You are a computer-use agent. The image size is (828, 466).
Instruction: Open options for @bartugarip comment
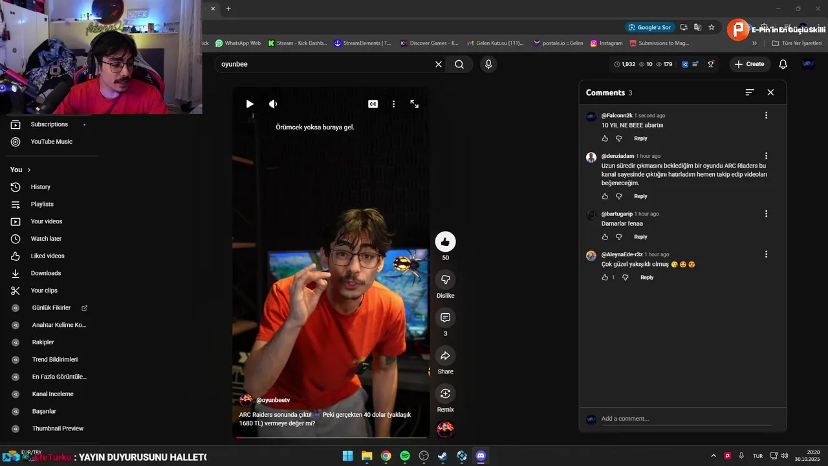point(766,214)
